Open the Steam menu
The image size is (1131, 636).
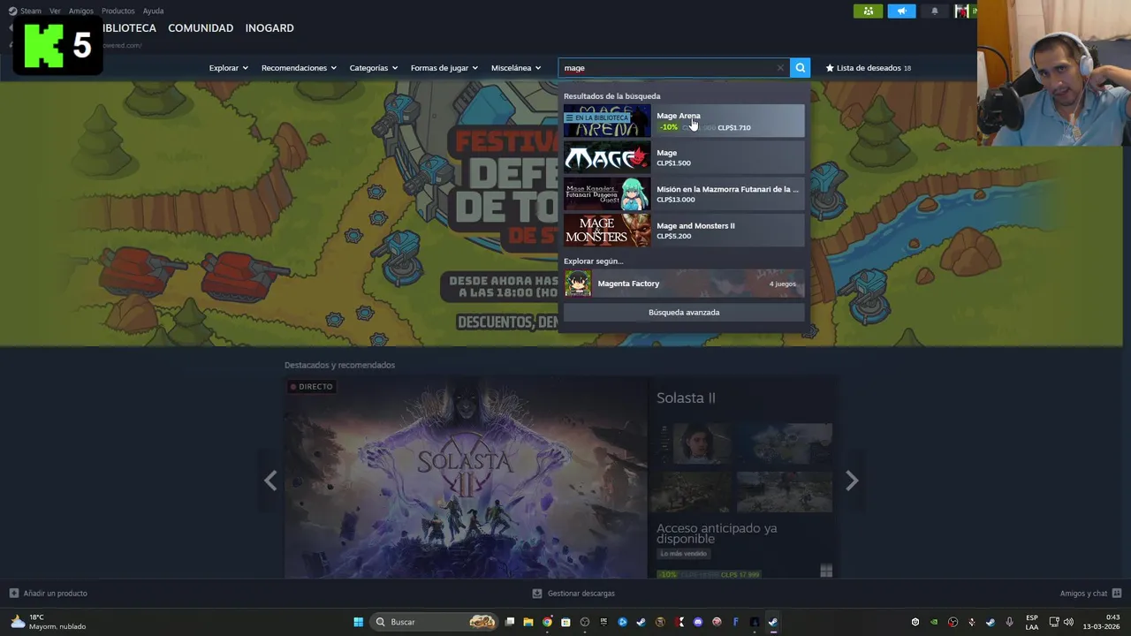coord(30,11)
